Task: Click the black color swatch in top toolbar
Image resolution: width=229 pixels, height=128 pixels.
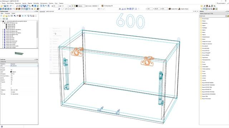Action: pyautogui.click(x=77, y=6)
